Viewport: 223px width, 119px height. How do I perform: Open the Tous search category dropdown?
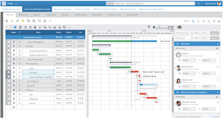110,4
